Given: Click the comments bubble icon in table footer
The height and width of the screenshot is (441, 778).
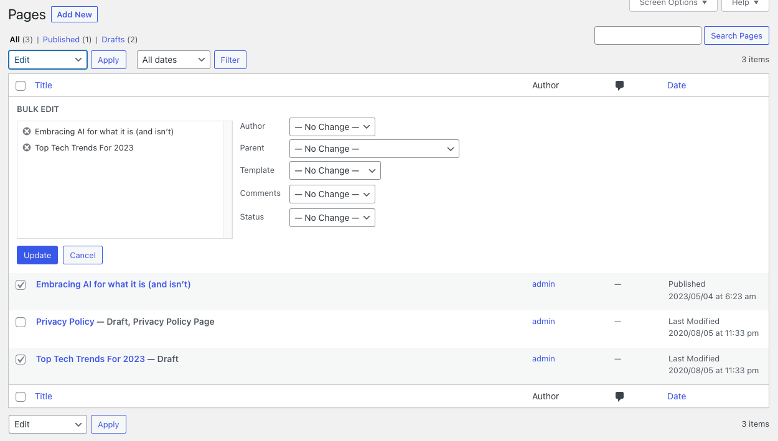Looking at the screenshot, I should pos(619,397).
